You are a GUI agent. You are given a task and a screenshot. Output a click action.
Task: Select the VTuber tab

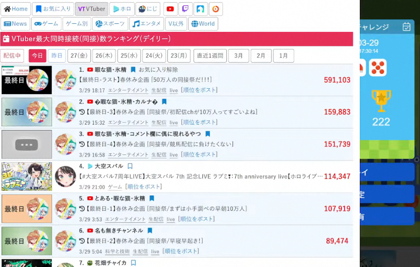point(92,9)
